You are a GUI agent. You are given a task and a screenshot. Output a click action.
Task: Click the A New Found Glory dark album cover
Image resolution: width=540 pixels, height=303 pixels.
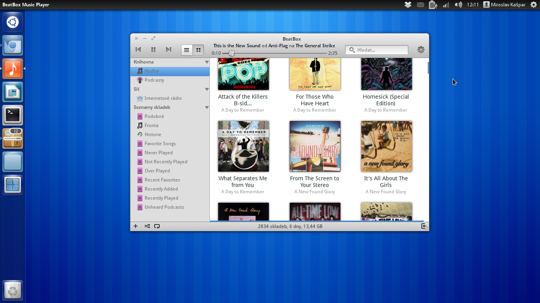click(244, 212)
